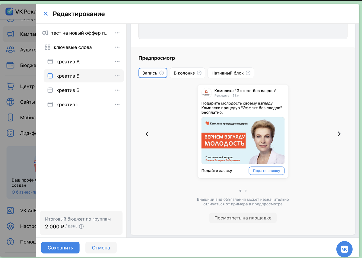The height and width of the screenshot is (258, 362).
Task: Open VK AdBlogger icon in sidebar
Action: (10, 211)
